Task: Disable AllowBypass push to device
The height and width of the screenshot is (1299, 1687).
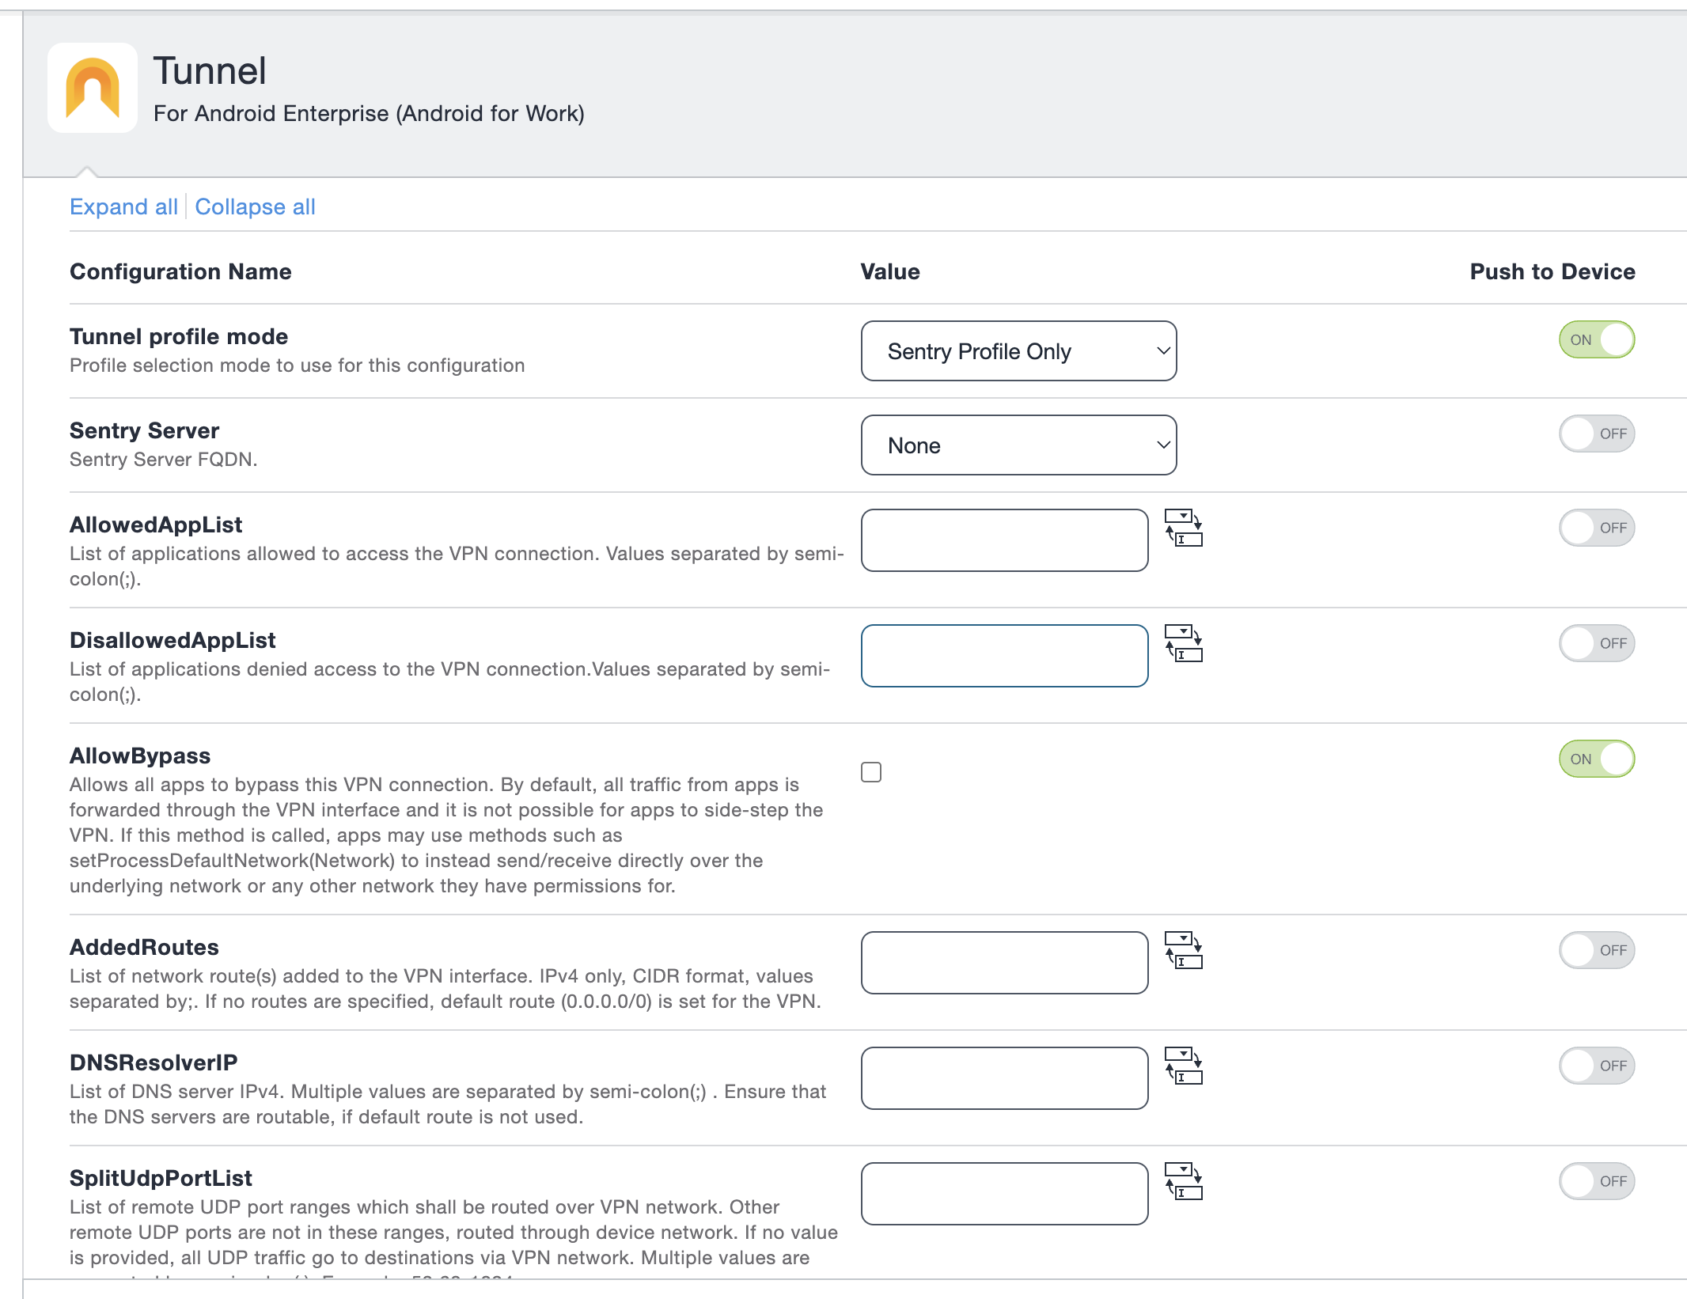Action: tap(1595, 758)
